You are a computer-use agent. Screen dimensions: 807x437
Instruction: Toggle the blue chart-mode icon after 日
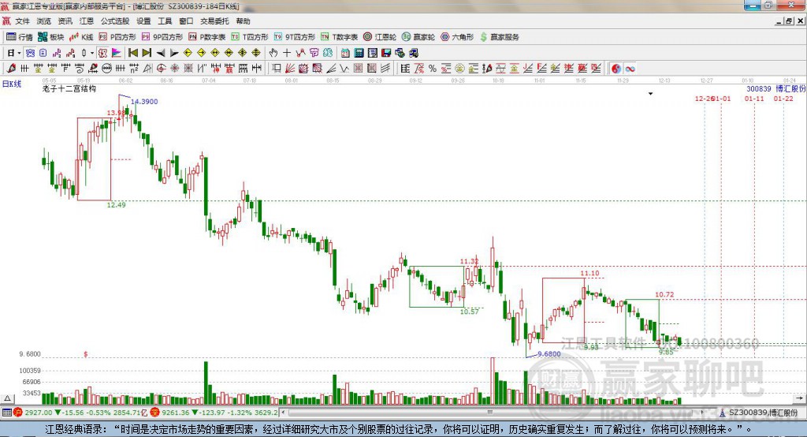point(30,53)
